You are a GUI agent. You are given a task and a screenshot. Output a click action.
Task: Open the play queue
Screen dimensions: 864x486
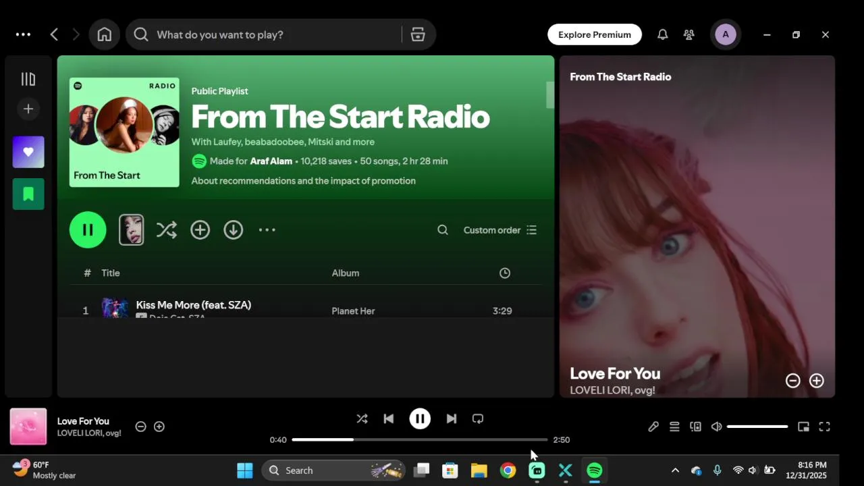click(x=674, y=427)
